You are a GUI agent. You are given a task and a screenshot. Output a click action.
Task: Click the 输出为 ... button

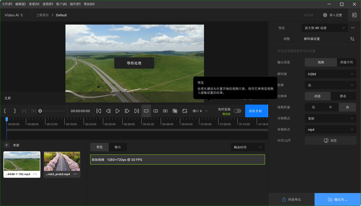(338, 199)
